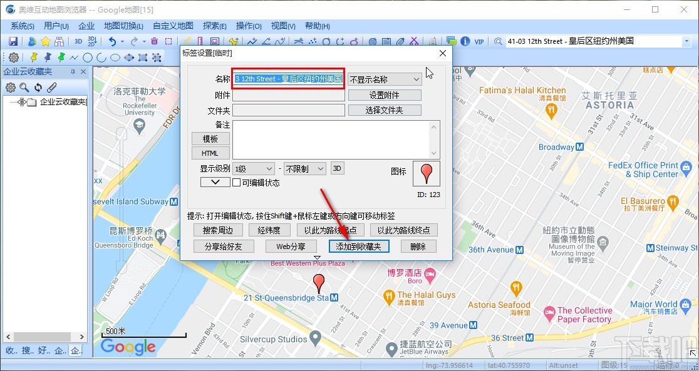Click the red marker 图标 in the dialog
Image resolution: width=699 pixels, height=371 pixels.
427,173
